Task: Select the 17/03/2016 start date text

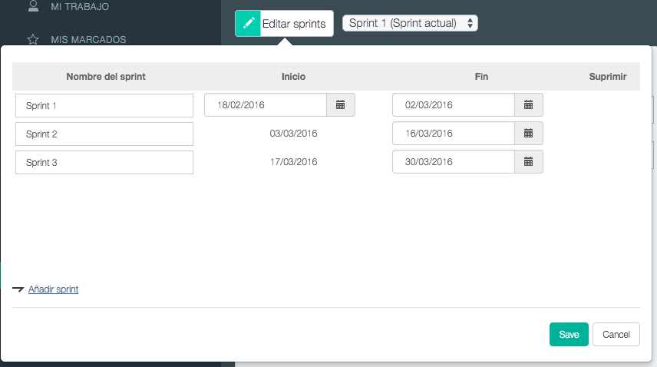Action: coord(293,162)
